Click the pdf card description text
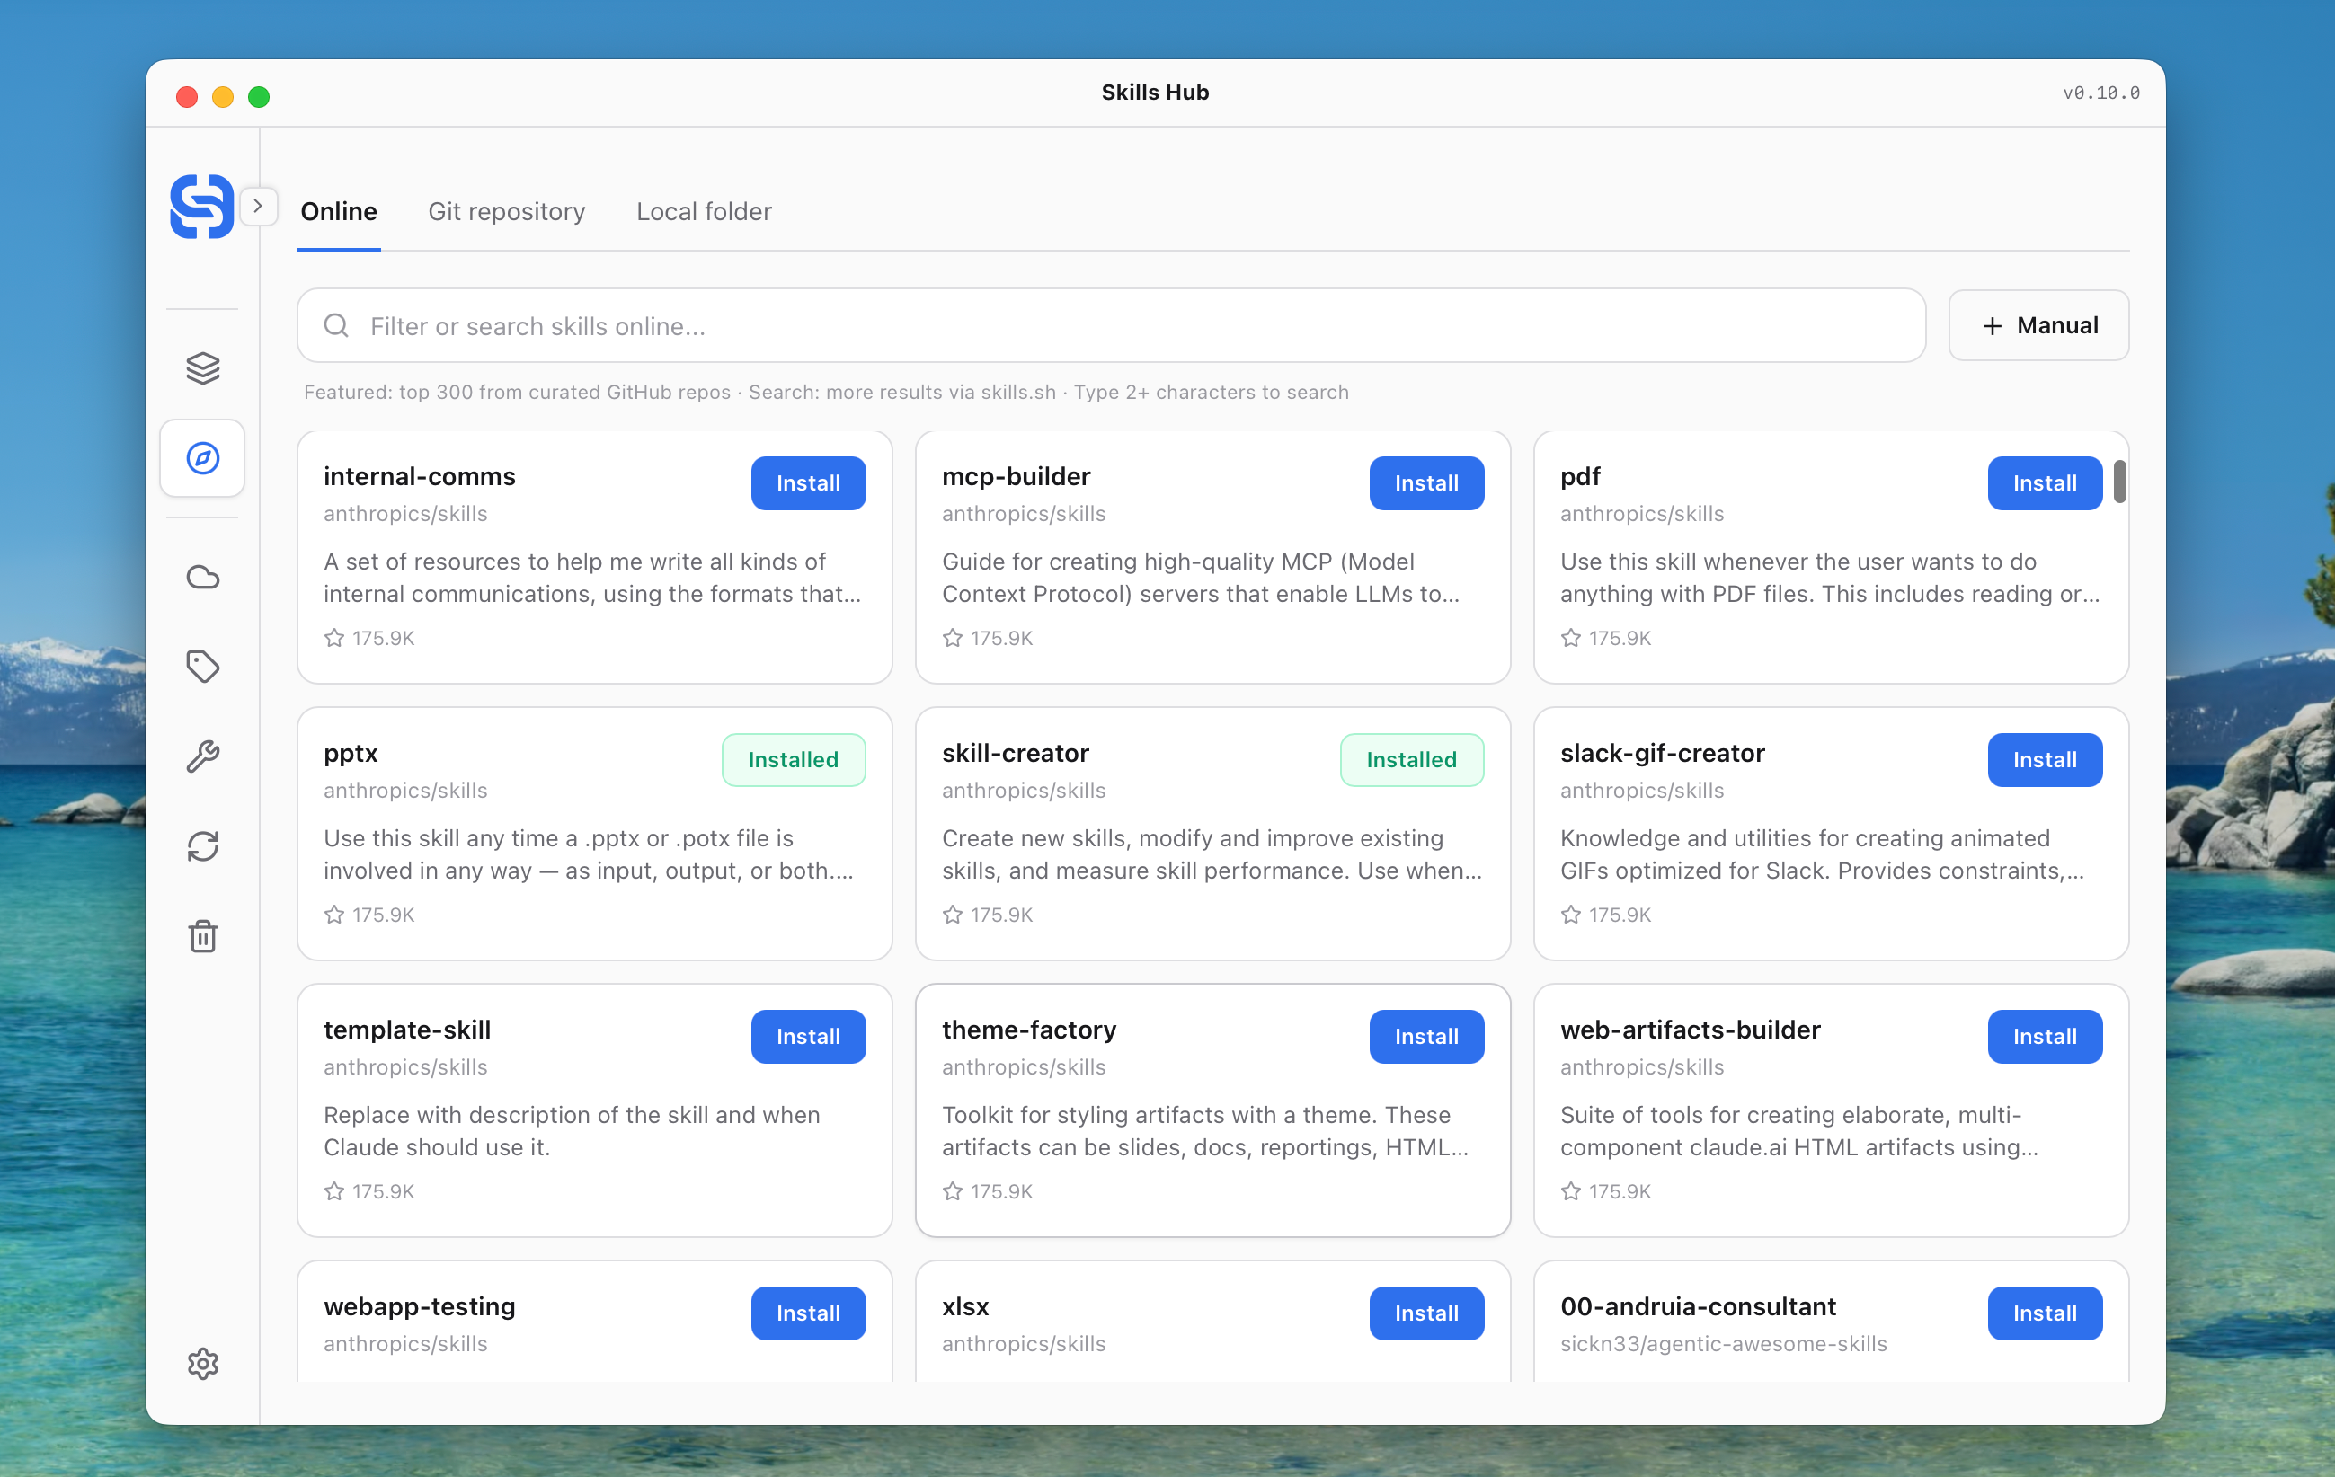Viewport: 2335px width, 1477px height. pos(1830,578)
